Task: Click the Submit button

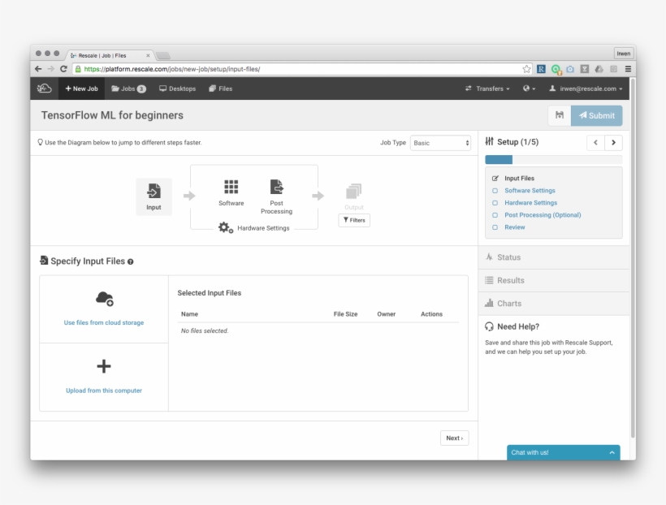Action: [x=597, y=115]
